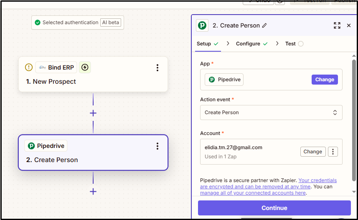Click the pencil icon to rename step
Image resolution: width=358 pixels, height=220 pixels.
[264, 25]
